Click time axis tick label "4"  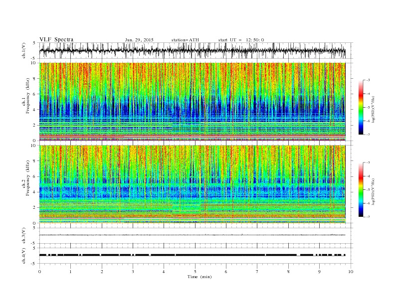click(x=164, y=272)
